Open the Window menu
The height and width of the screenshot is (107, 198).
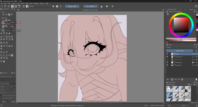[x=42, y=4]
